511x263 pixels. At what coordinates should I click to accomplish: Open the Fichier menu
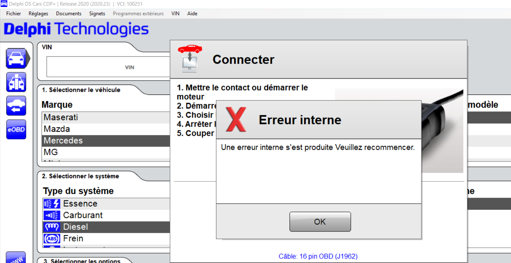click(14, 14)
